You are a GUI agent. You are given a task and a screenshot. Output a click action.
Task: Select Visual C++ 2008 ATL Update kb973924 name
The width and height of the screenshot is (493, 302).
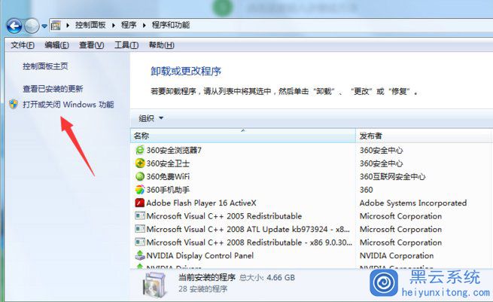[x=248, y=230]
